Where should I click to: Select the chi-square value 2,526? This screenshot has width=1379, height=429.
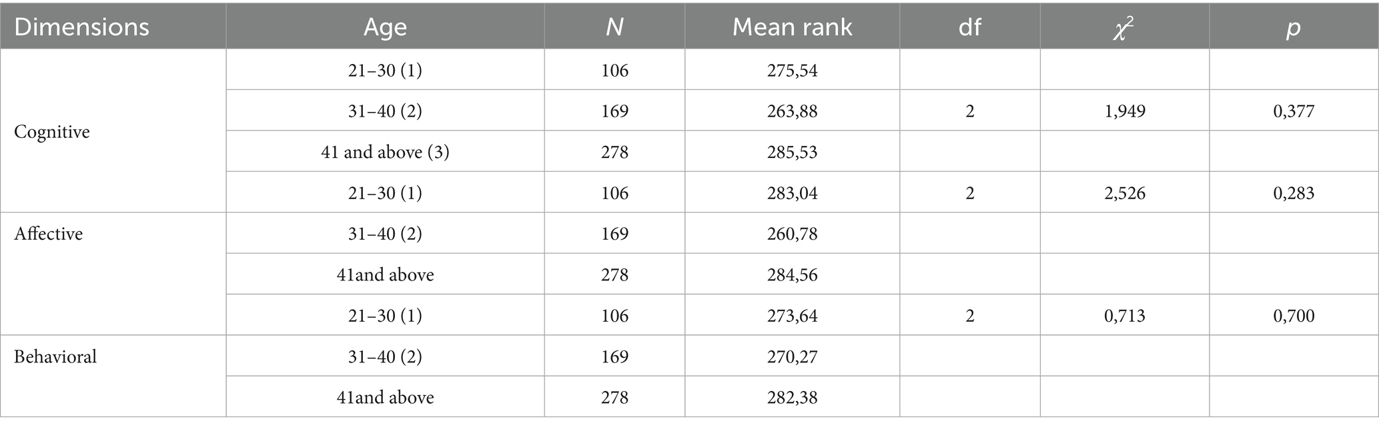click(1124, 193)
